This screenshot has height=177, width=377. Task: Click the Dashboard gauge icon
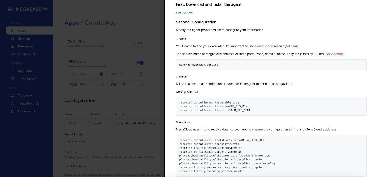pos(13,54)
